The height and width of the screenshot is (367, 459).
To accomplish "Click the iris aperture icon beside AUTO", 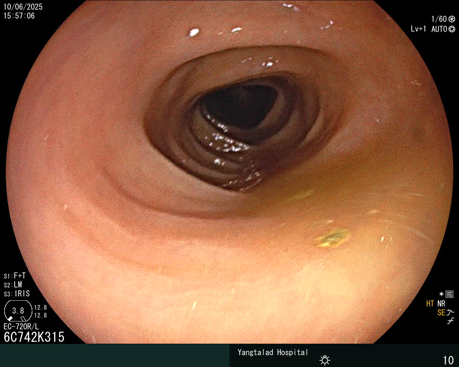I will coord(452,29).
